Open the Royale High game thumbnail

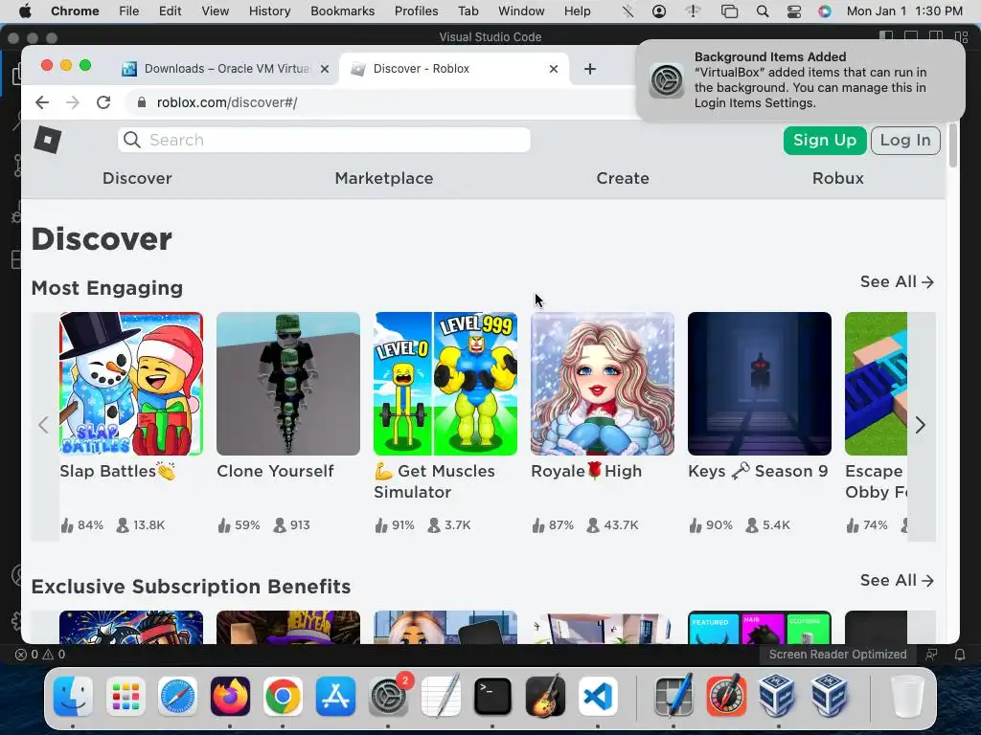tap(603, 384)
